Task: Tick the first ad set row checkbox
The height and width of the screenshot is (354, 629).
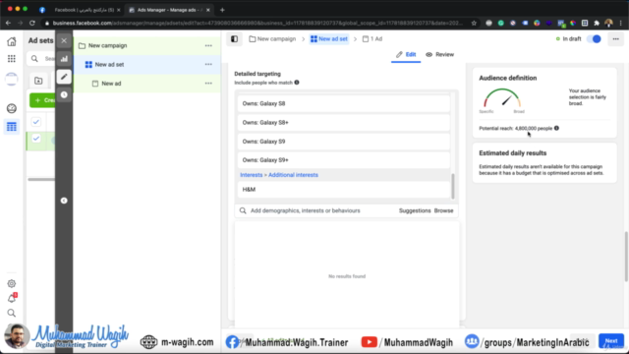Action: pyautogui.click(x=36, y=122)
